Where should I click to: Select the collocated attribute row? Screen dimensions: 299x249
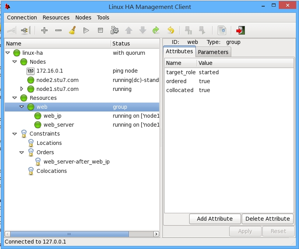point(229,90)
